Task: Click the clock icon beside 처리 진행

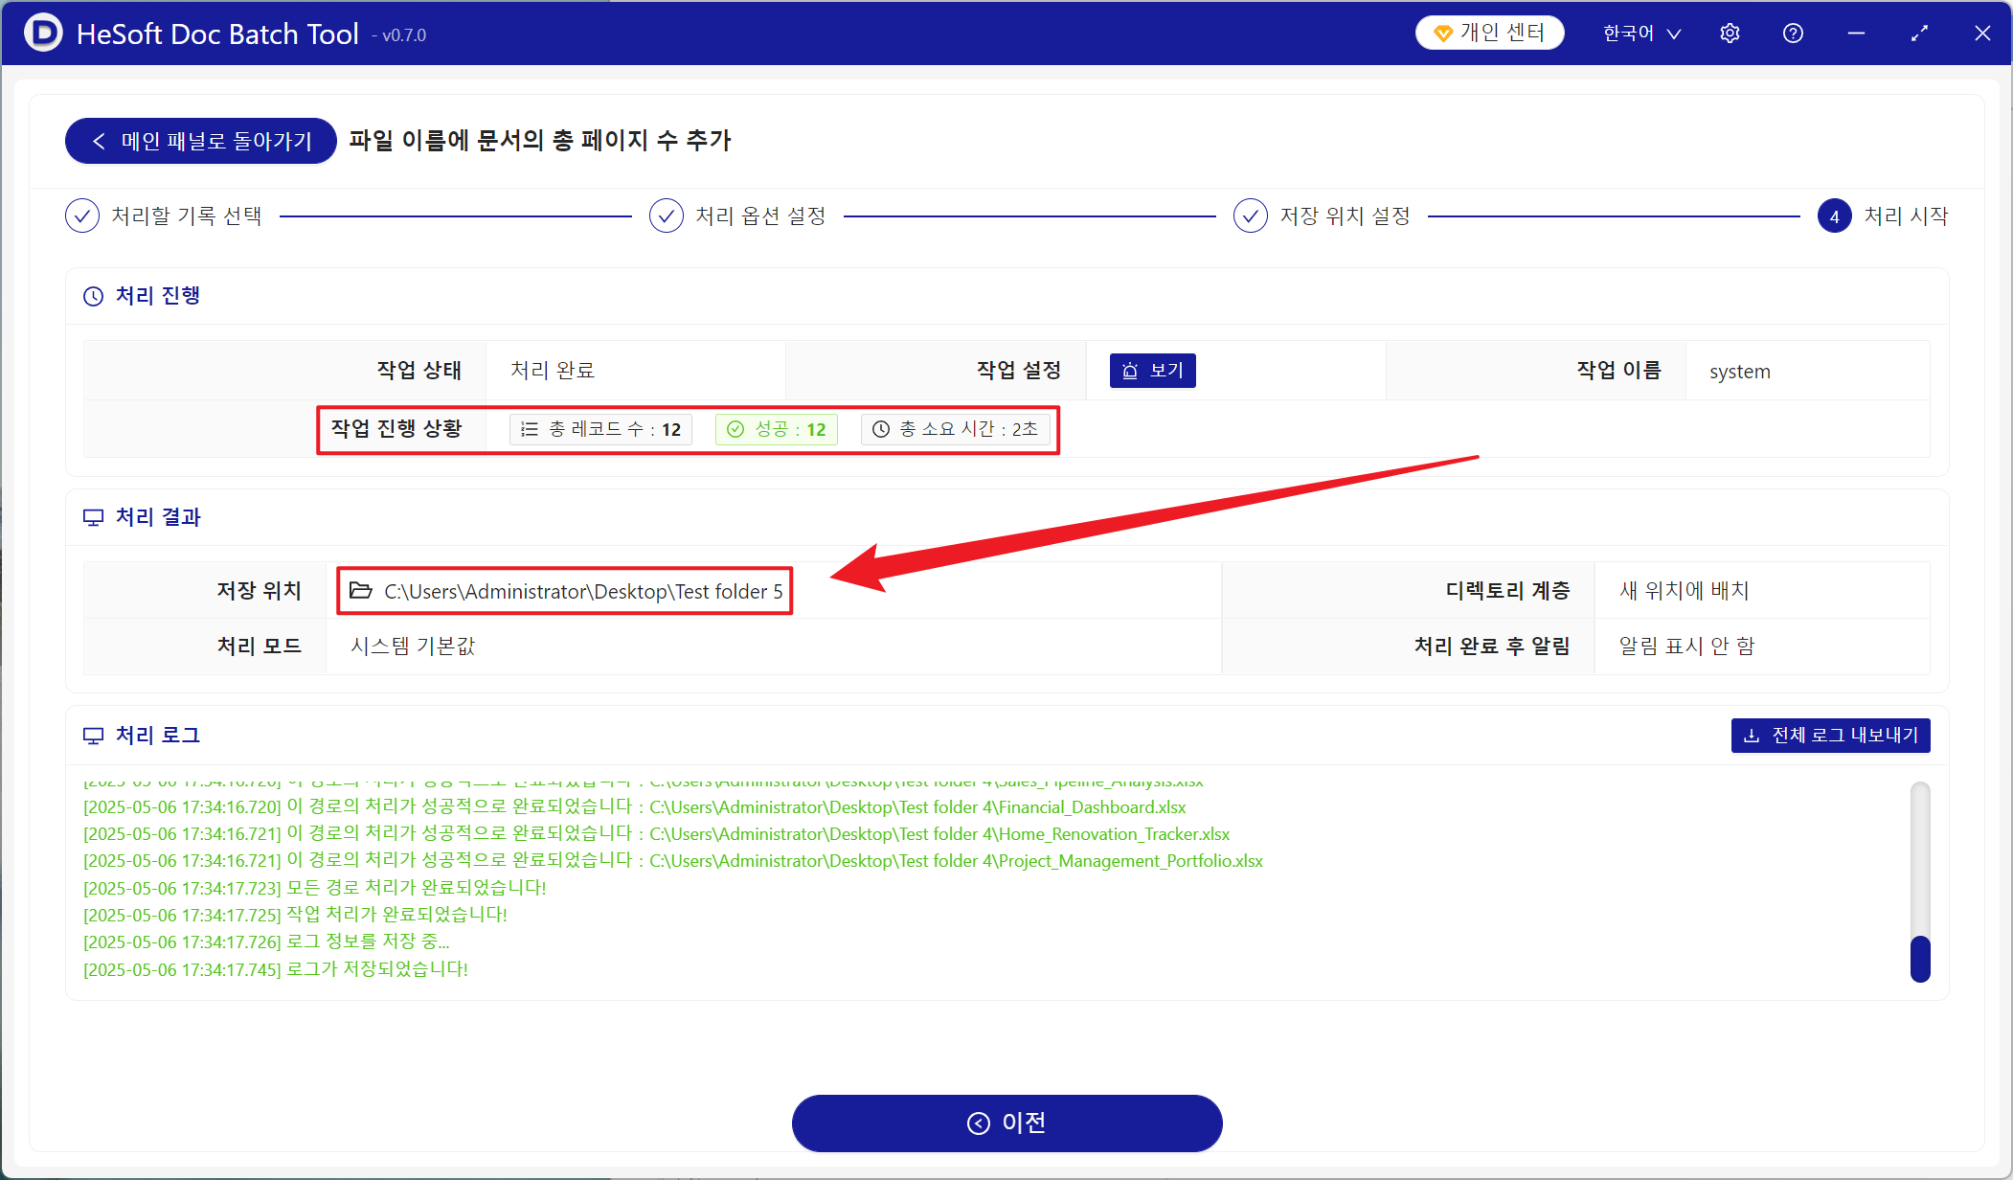Action: (x=93, y=296)
